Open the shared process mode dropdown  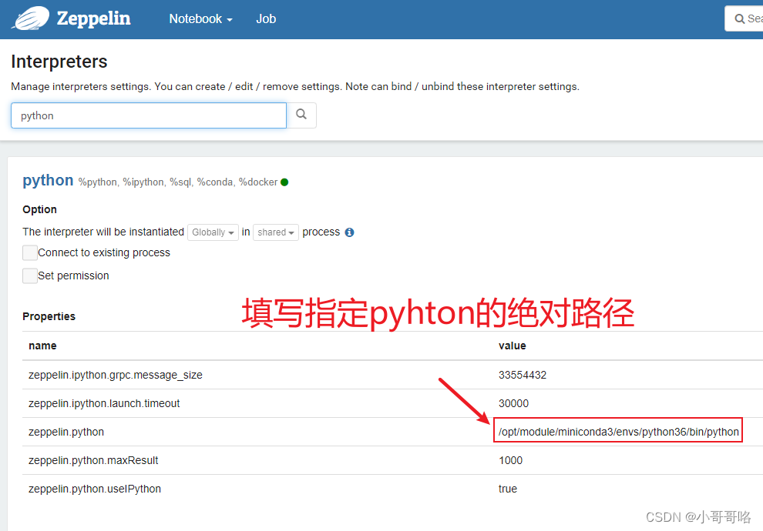click(x=275, y=232)
